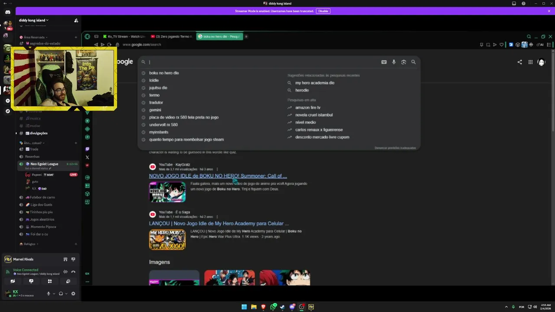Open the Windows Start menu

(x=244, y=307)
